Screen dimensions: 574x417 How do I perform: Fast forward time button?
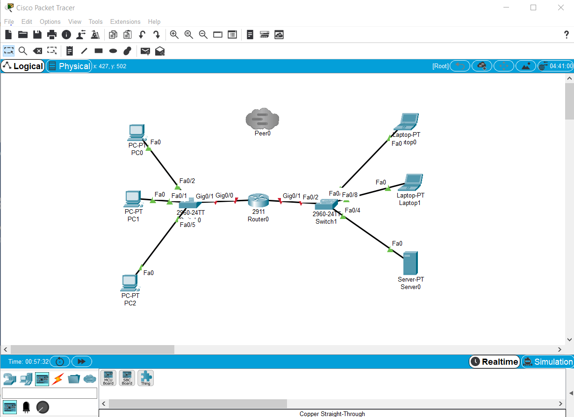[x=81, y=361]
